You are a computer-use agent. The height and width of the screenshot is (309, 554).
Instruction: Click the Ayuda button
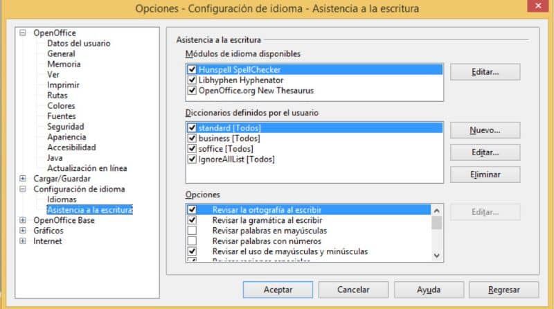(x=429, y=290)
